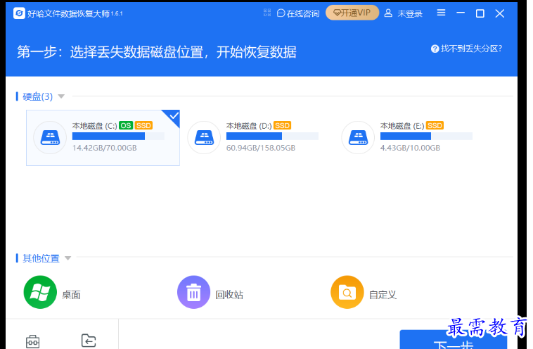This screenshot has height=349, width=533.
Task: Toggle the checkmark on C: drive card
Action: click(x=174, y=116)
